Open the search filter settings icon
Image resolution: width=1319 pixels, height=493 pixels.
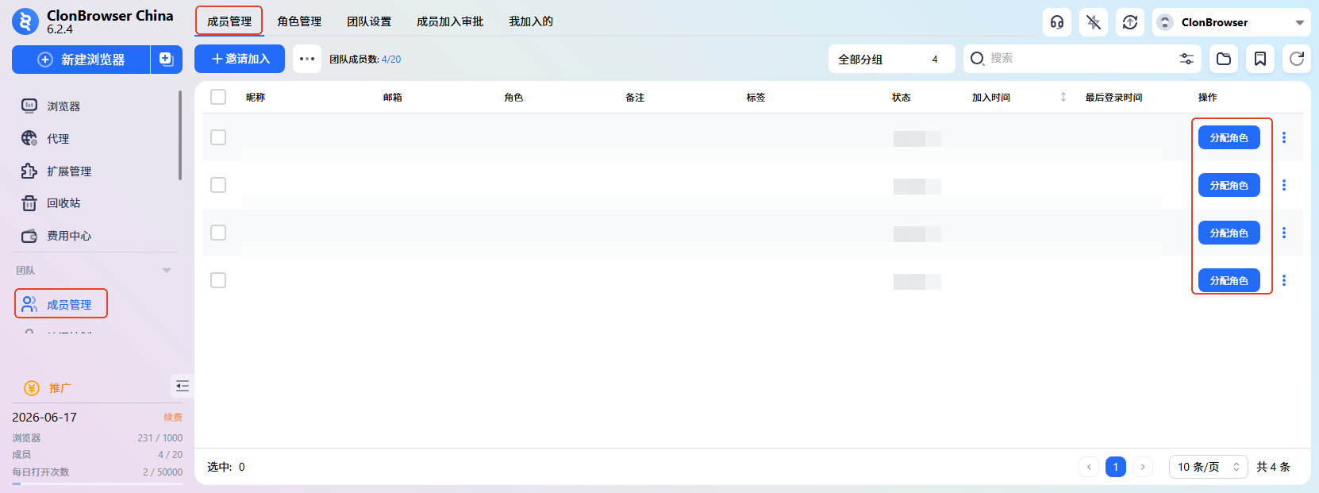(x=1186, y=59)
